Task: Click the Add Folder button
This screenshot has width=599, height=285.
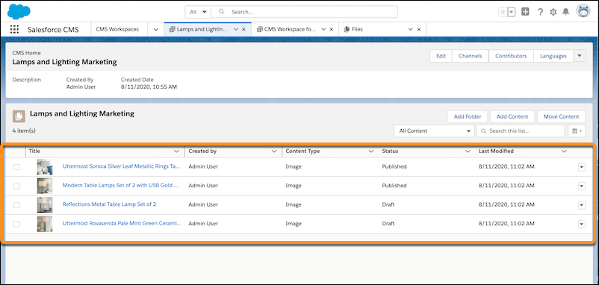Action: point(468,116)
